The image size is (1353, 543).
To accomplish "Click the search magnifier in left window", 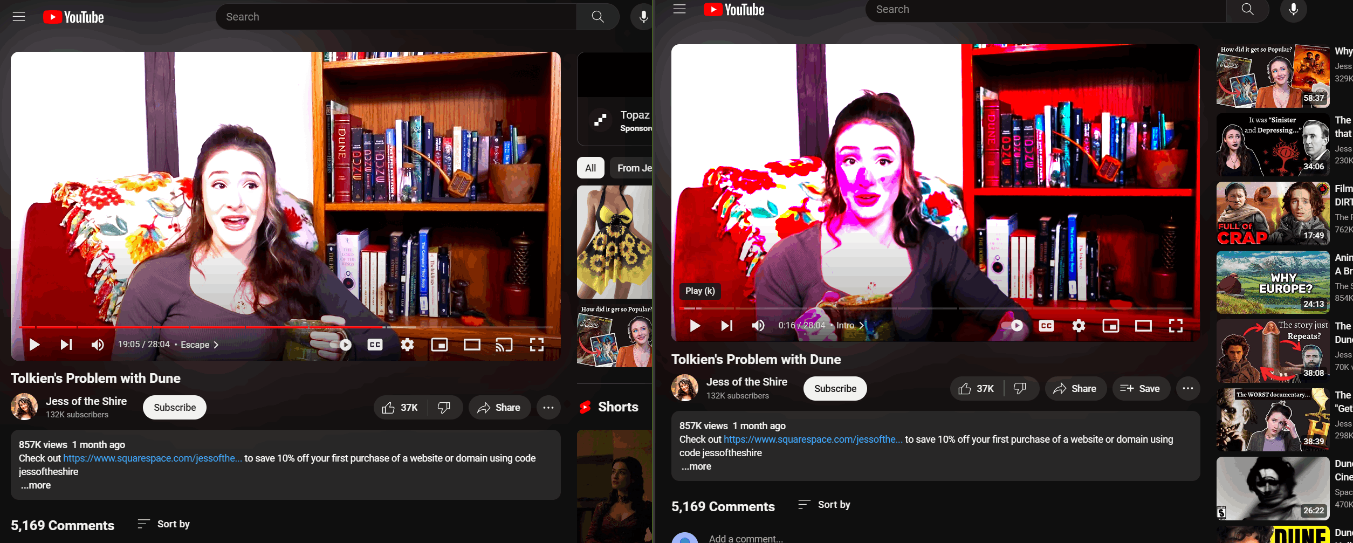I will 597,17.
